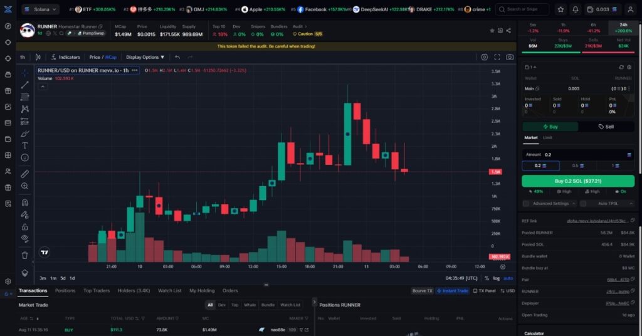Toggle Instant Trade mode

452,291
